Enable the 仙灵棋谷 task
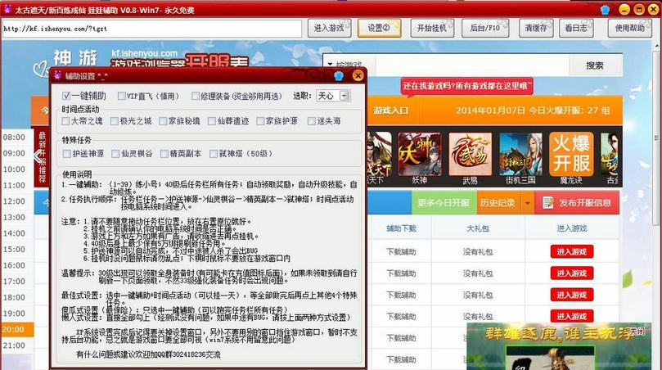662x370 pixels. [115, 154]
